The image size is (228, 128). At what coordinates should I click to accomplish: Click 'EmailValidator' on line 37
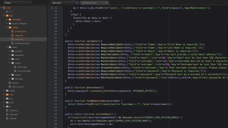click(x=110, y=54)
